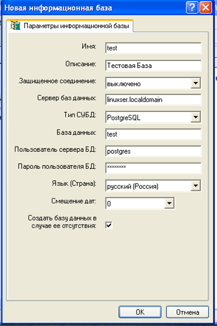
Task: Click the Пароль пользователя БД field
Action: pyautogui.click(x=153, y=168)
